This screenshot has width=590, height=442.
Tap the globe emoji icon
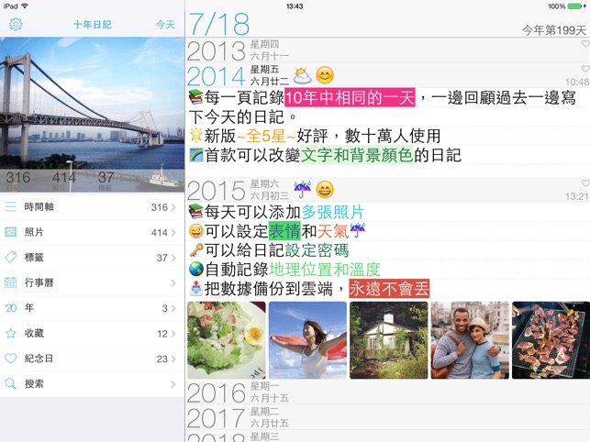pyautogui.click(x=196, y=270)
